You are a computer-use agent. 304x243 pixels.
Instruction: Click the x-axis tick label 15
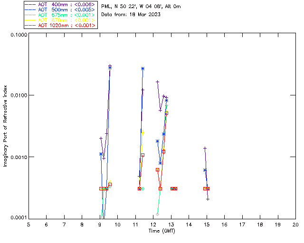207,225
